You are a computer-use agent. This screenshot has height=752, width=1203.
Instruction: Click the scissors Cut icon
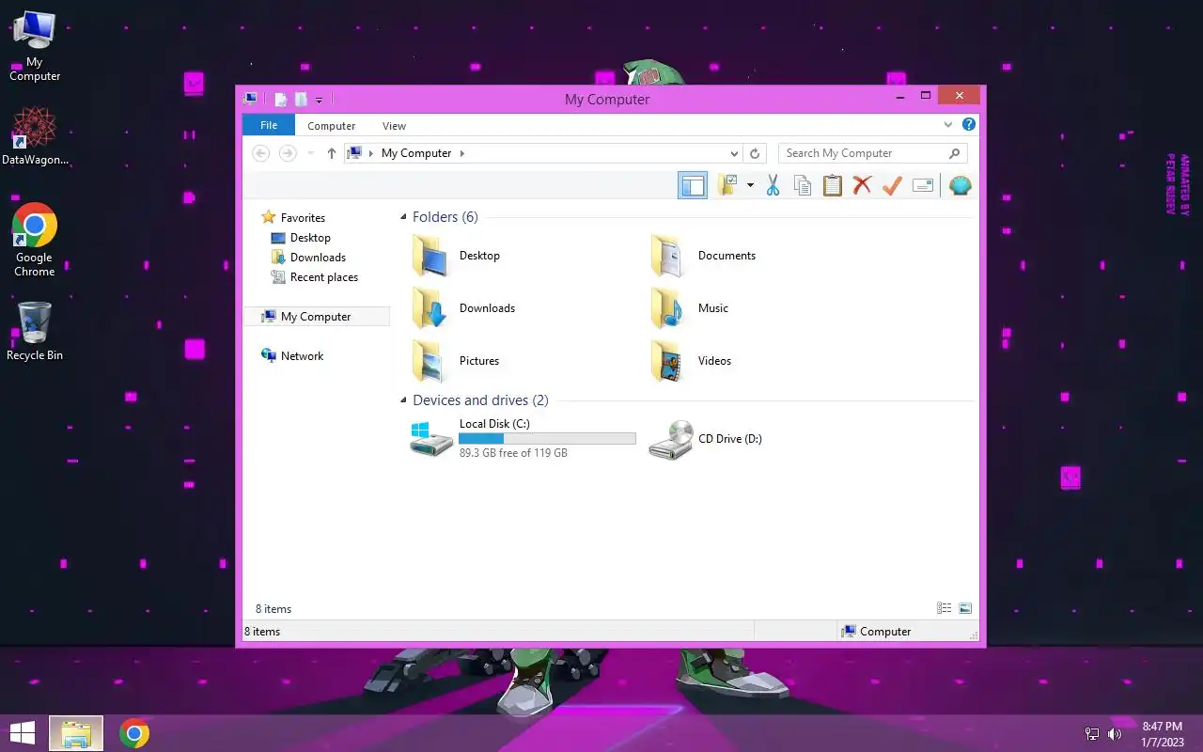coord(773,185)
